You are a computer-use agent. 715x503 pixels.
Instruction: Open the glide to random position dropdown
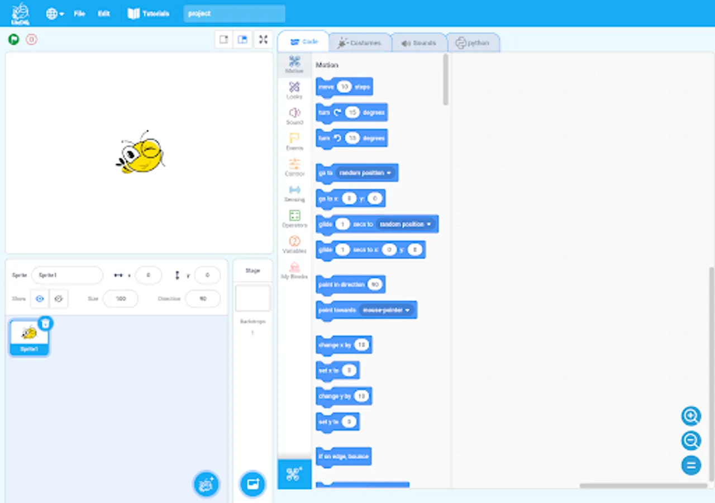[x=406, y=224]
